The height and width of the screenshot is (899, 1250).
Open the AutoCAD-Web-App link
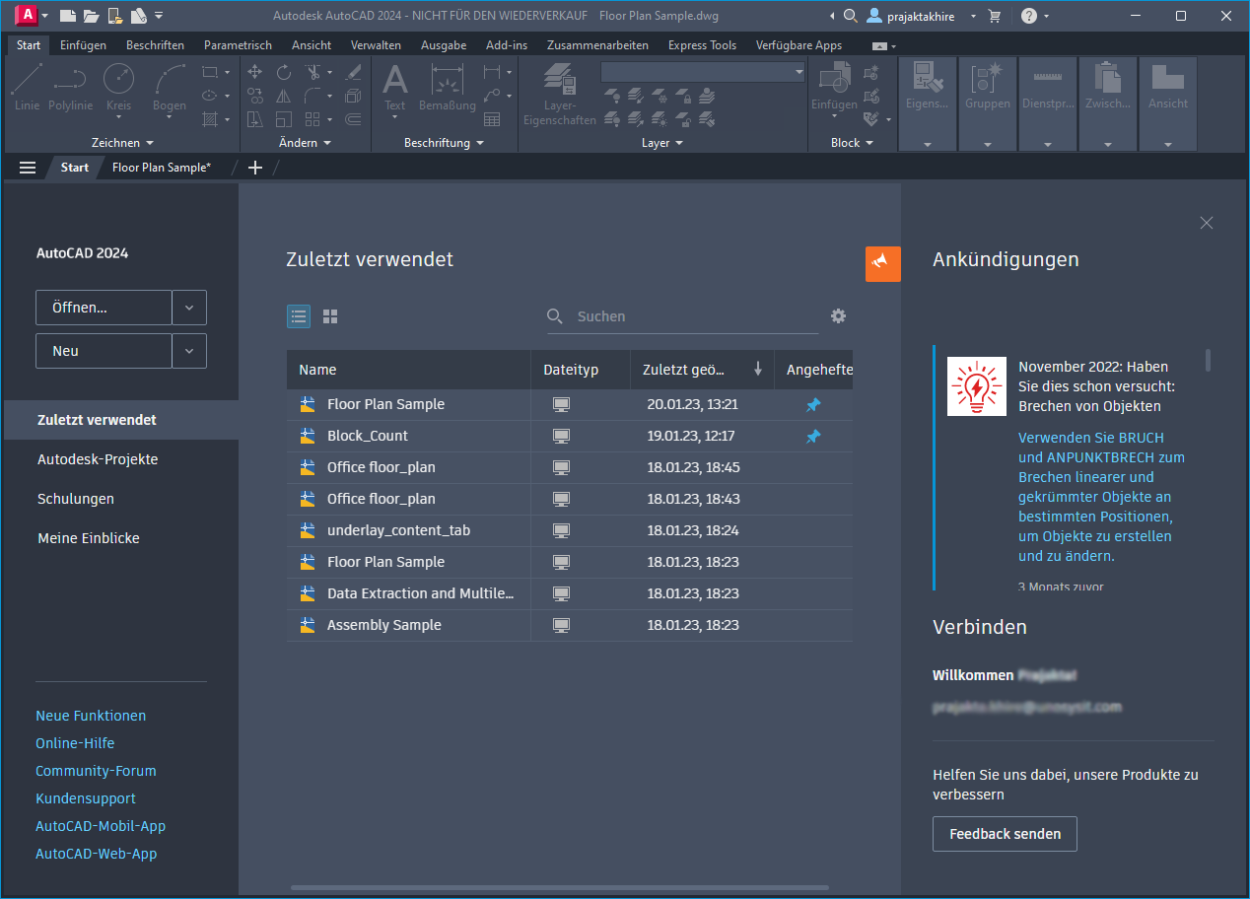coord(97,854)
